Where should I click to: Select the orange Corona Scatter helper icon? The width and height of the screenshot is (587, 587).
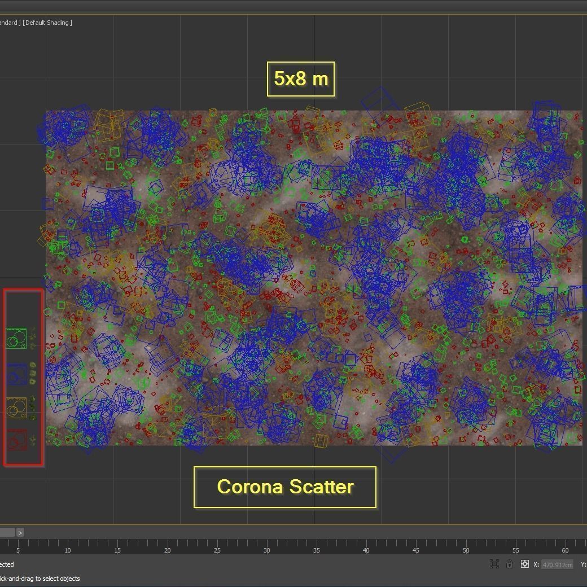16,408
